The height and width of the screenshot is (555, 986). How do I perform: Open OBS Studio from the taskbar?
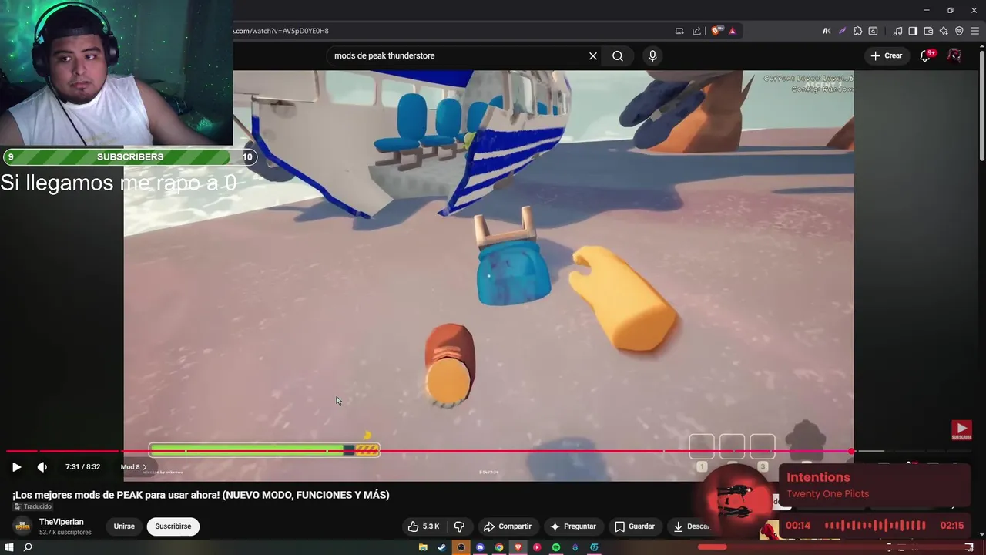coord(461,547)
